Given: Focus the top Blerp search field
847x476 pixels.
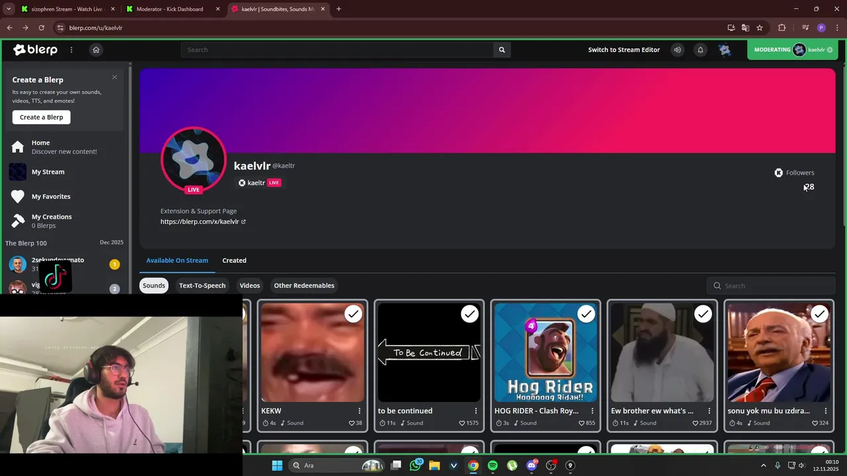Looking at the screenshot, I should point(337,50).
